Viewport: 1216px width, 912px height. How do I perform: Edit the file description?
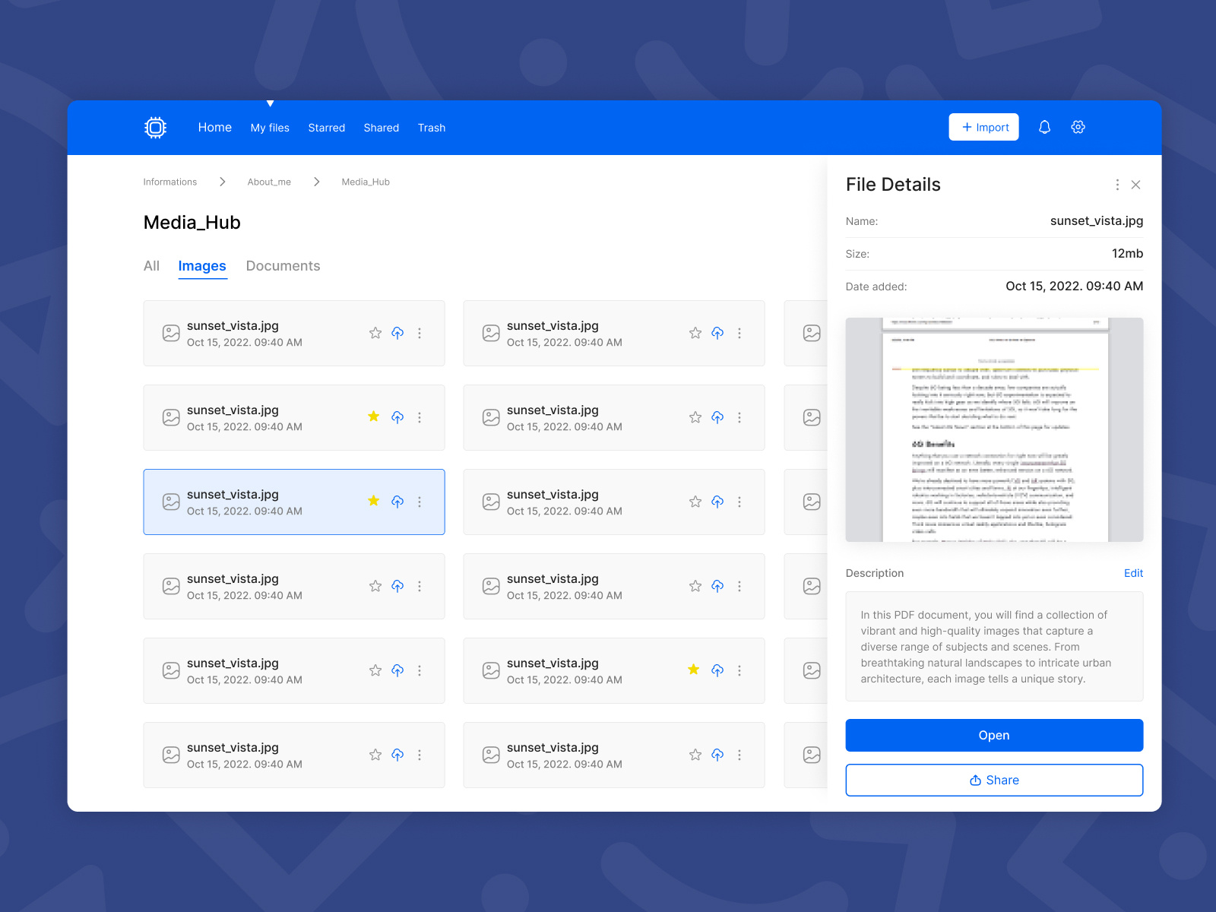coord(1133,573)
